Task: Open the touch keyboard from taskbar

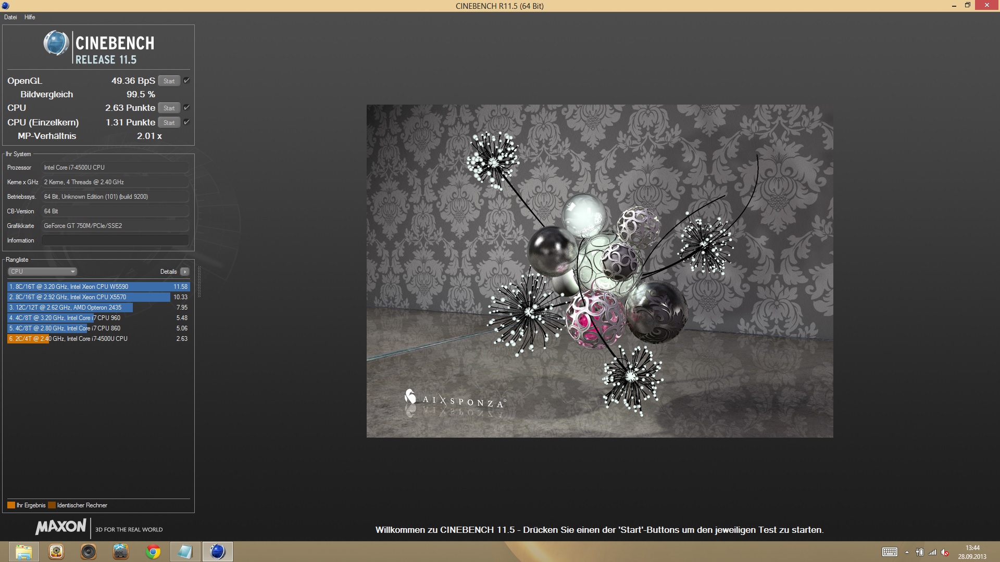Action: tap(890, 552)
